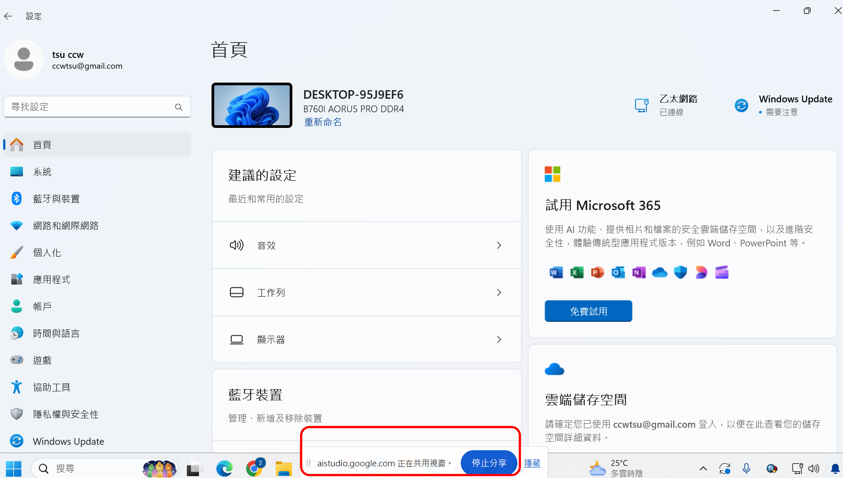
Task: Open the 乙太網路 status icon
Action: coord(641,105)
